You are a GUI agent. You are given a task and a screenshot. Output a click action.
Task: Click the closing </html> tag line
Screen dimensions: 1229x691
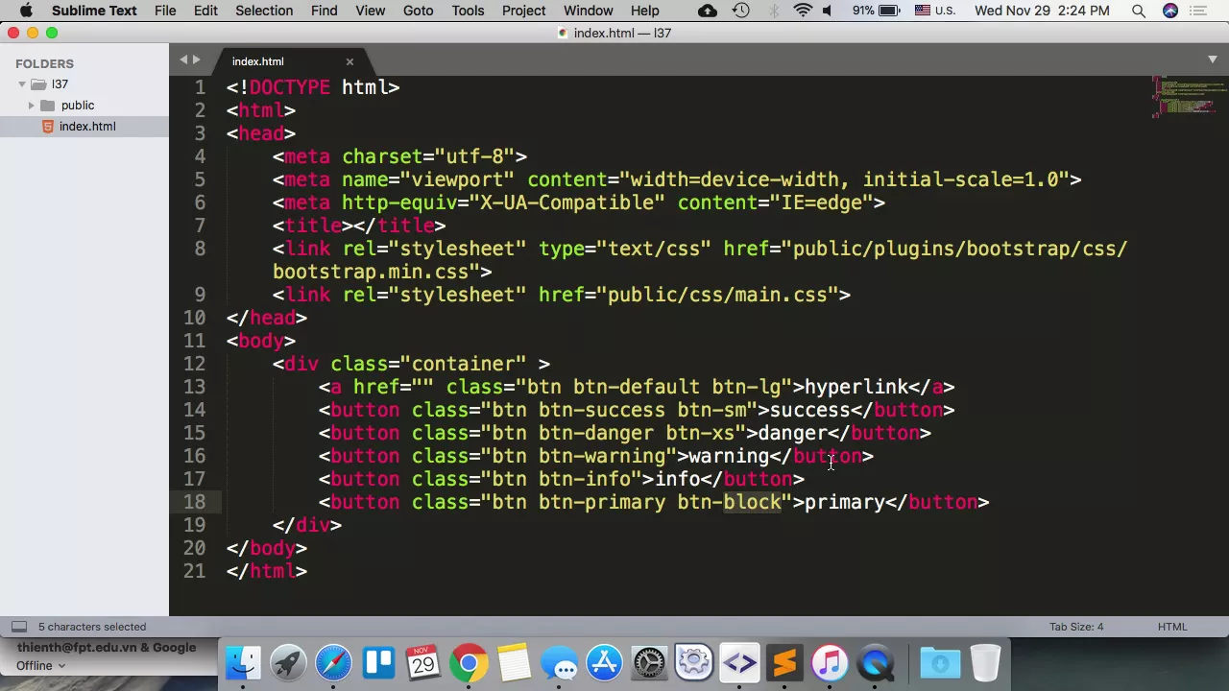tap(267, 571)
